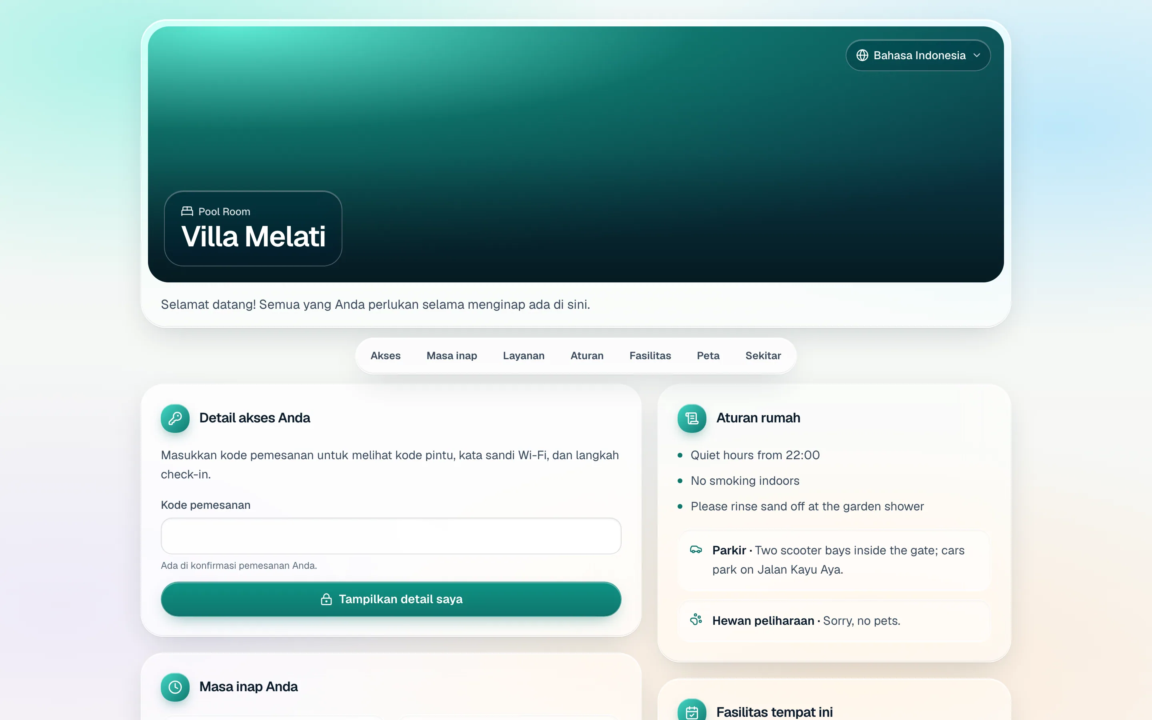Screen dimensions: 1152x720
Task: Click the paw icon beside Hewan peliharaan
Action: click(x=696, y=620)
